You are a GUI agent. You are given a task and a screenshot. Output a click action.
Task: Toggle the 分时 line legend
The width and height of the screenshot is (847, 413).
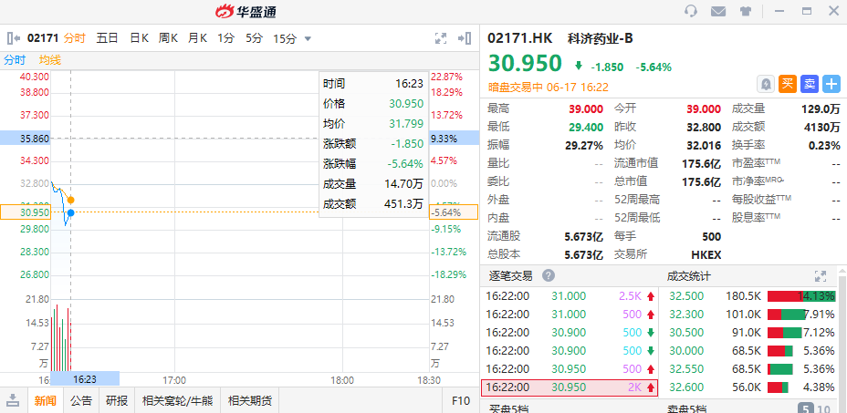[16, 60]
